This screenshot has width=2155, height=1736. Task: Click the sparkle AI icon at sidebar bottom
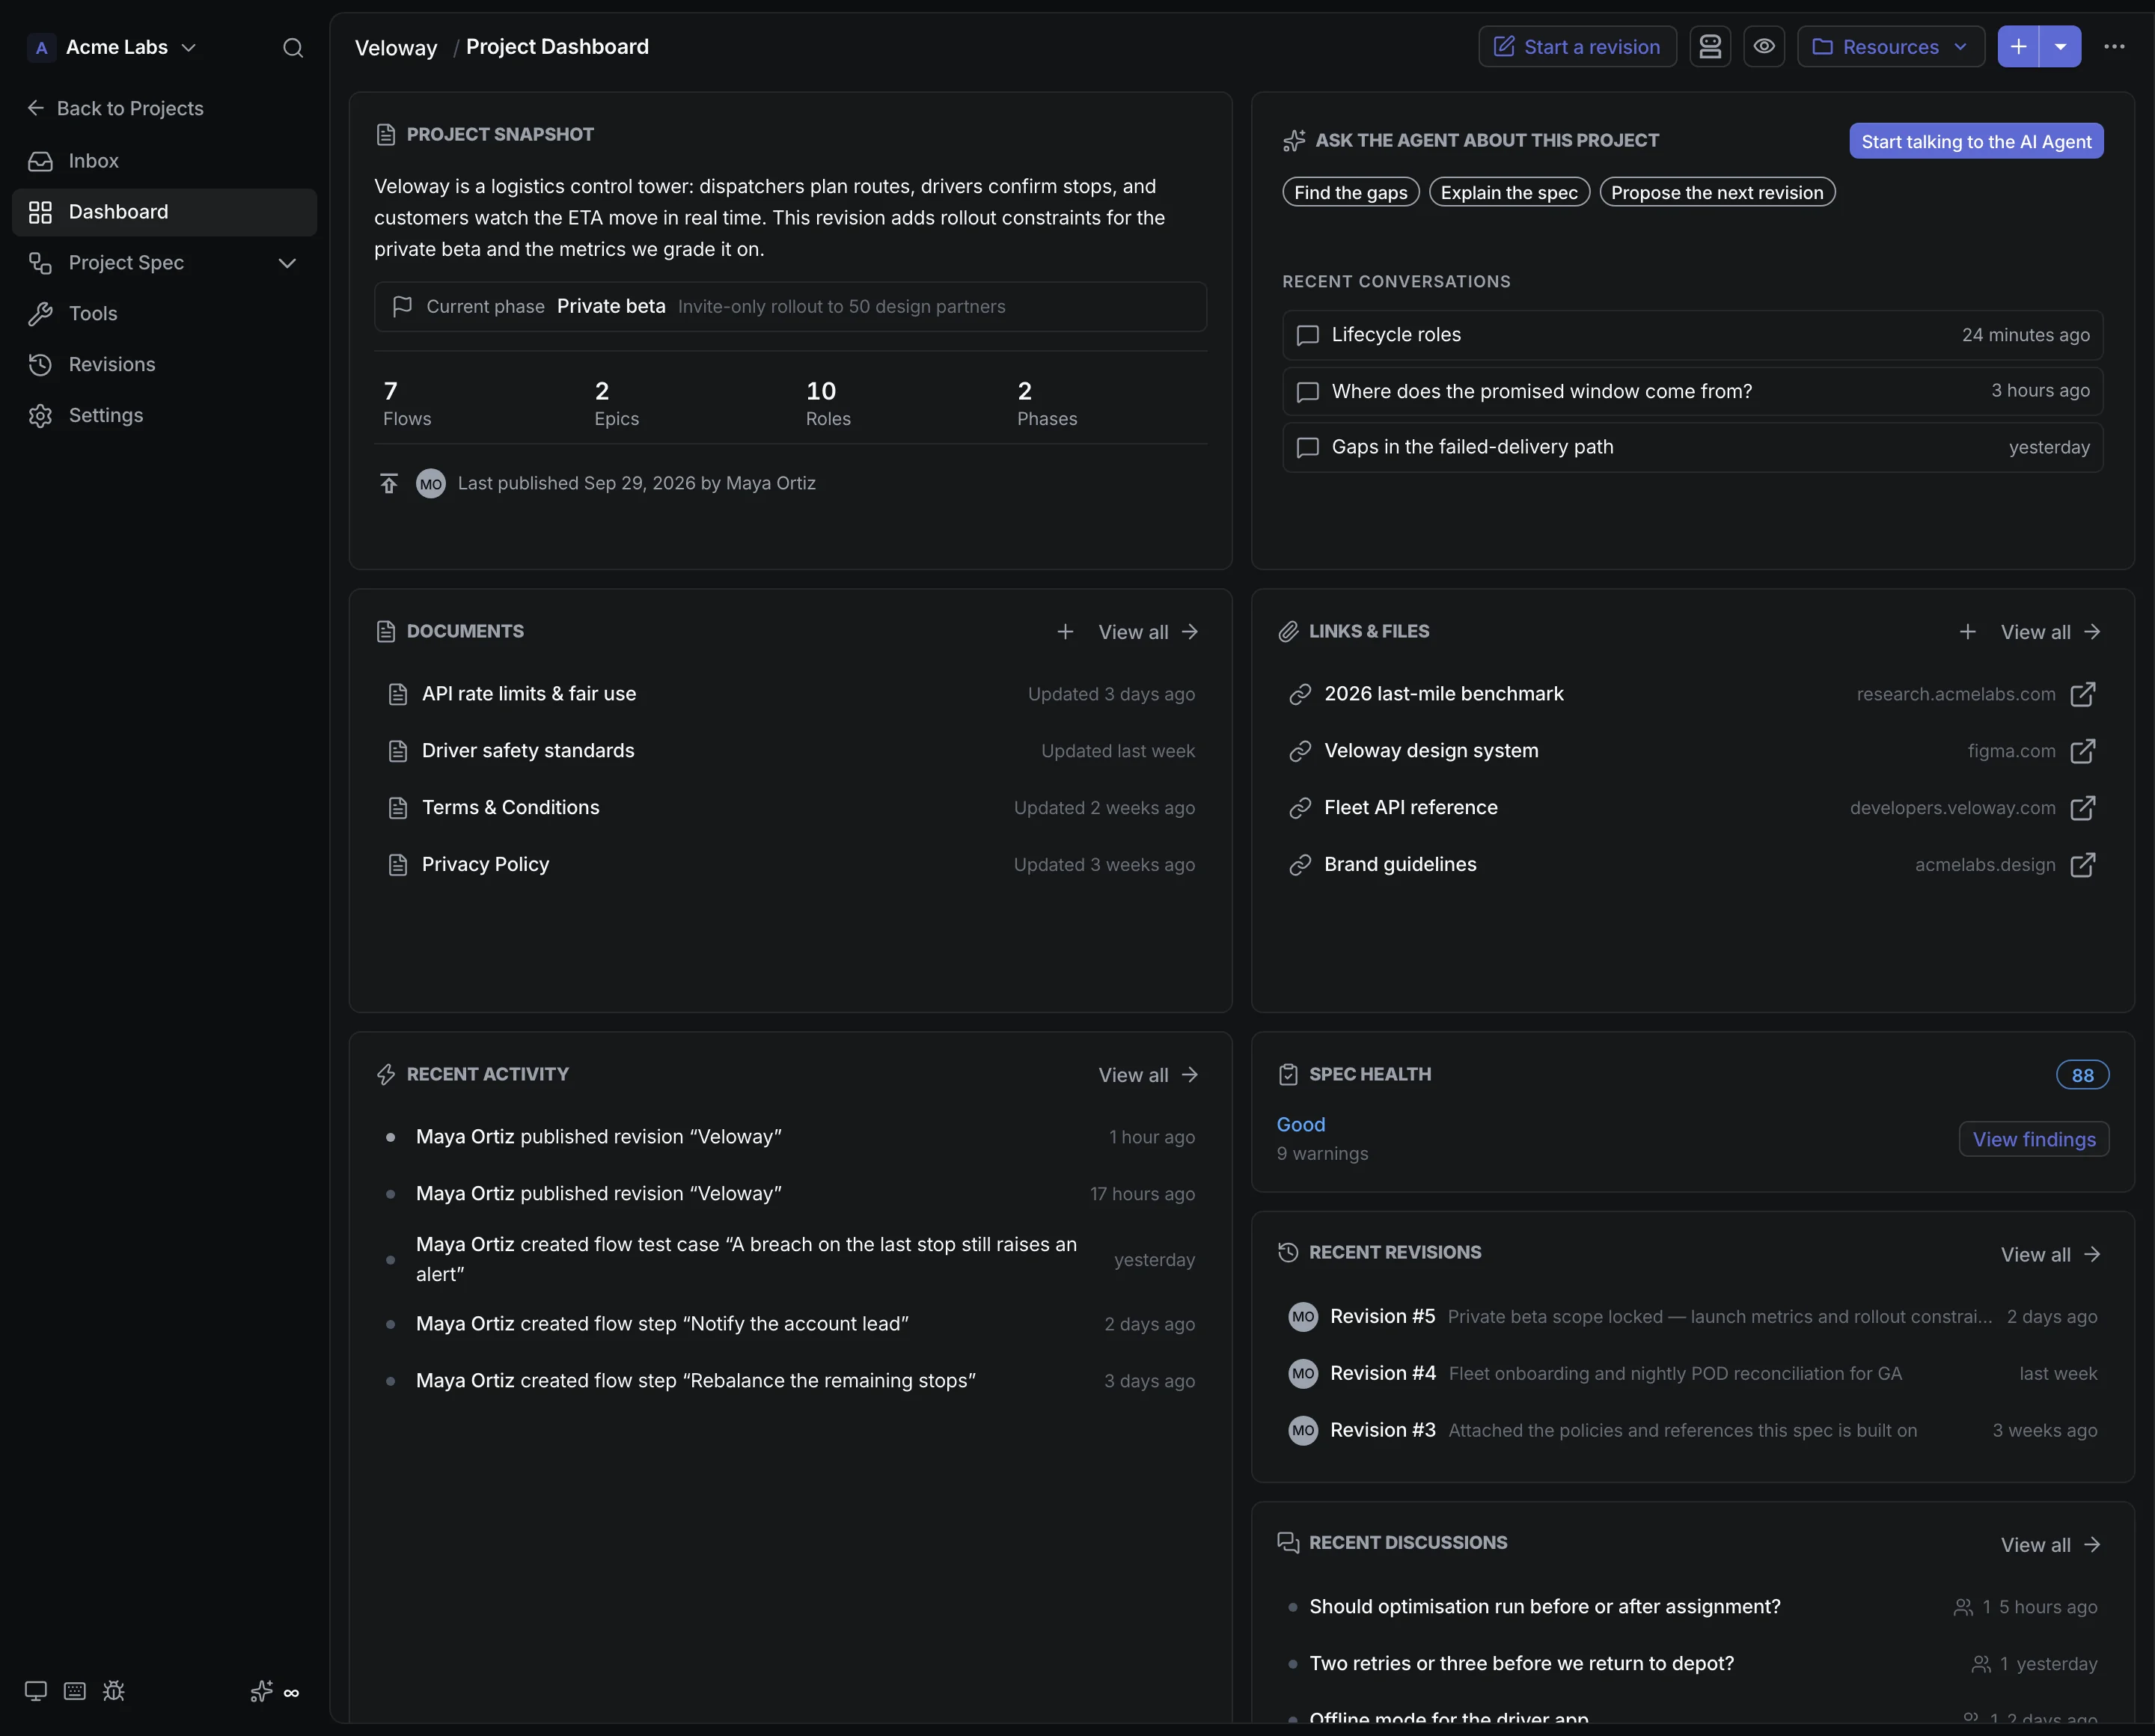coord(261,1691)
